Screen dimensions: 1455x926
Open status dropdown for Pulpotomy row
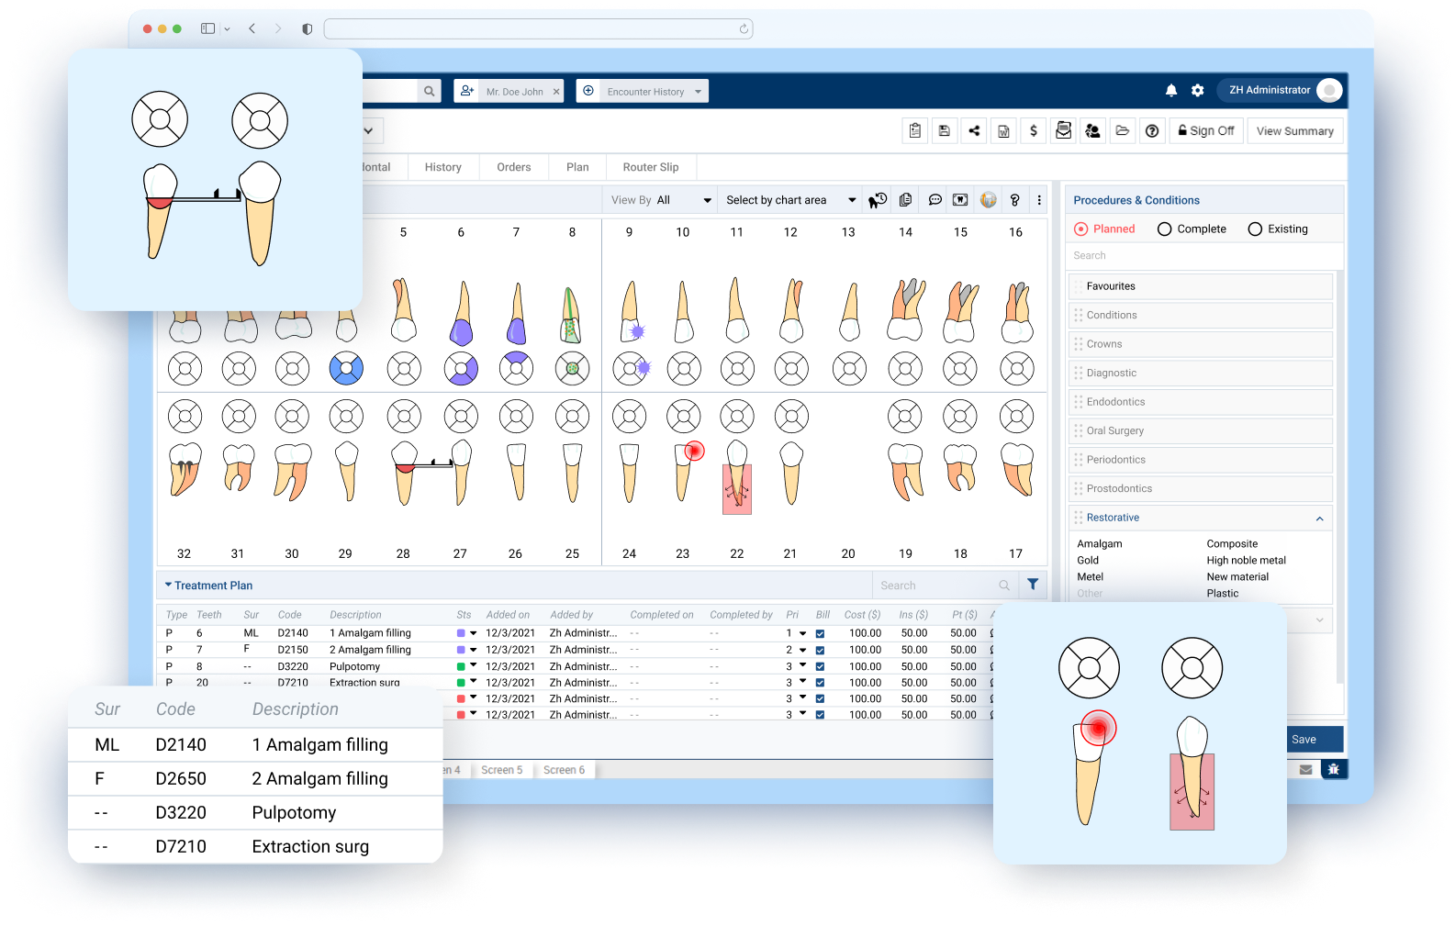tap(474, 666)
